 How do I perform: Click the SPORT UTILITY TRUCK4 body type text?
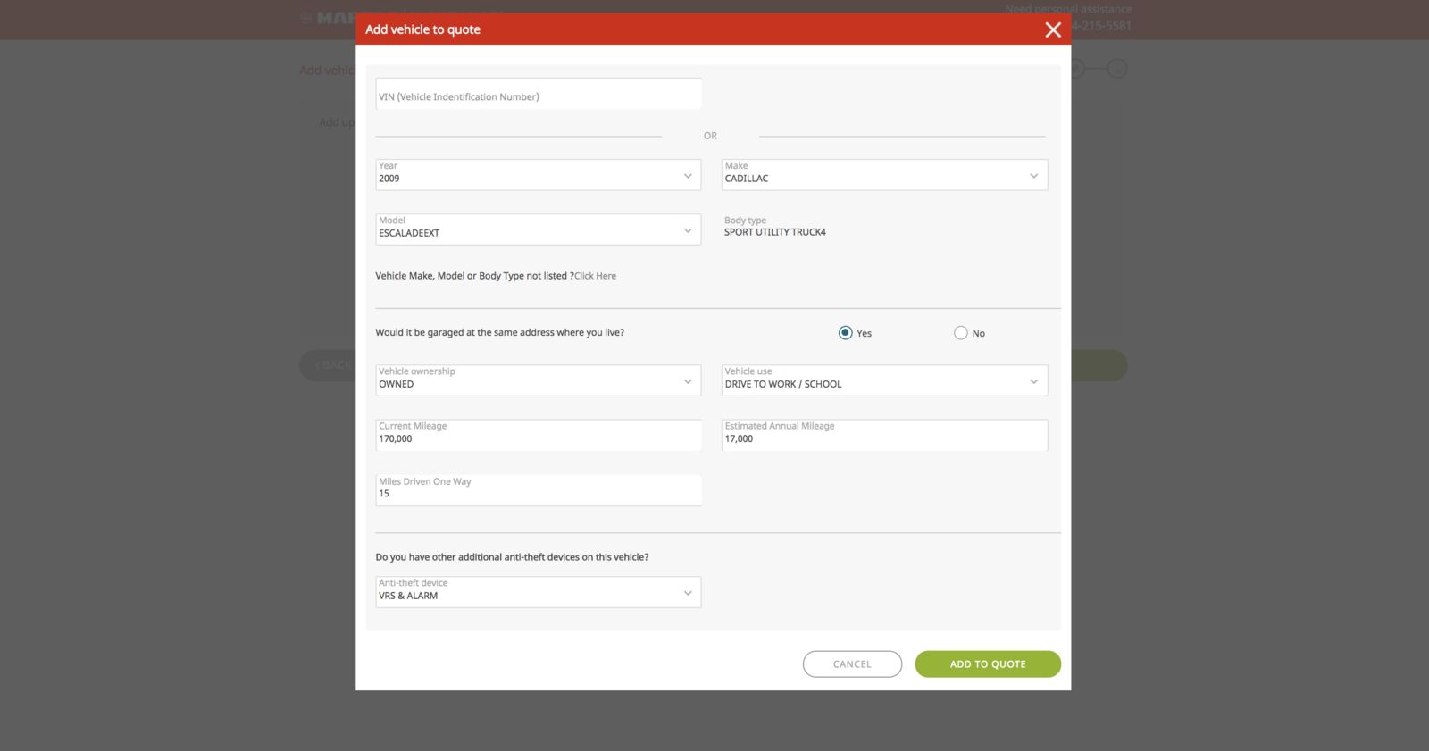(775, 232)
